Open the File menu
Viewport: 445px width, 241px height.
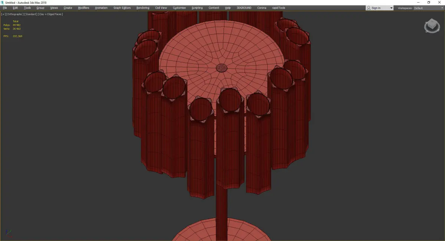tap(5, 8)
